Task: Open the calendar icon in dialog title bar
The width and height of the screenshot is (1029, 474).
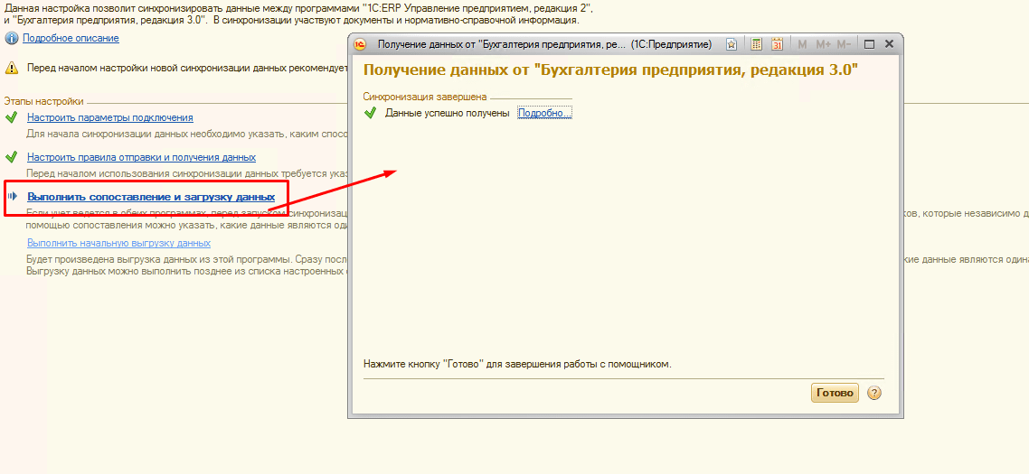Action: [778, 44]
